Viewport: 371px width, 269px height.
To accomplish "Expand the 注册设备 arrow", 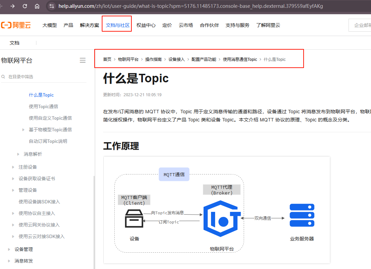I will [13, 167].
